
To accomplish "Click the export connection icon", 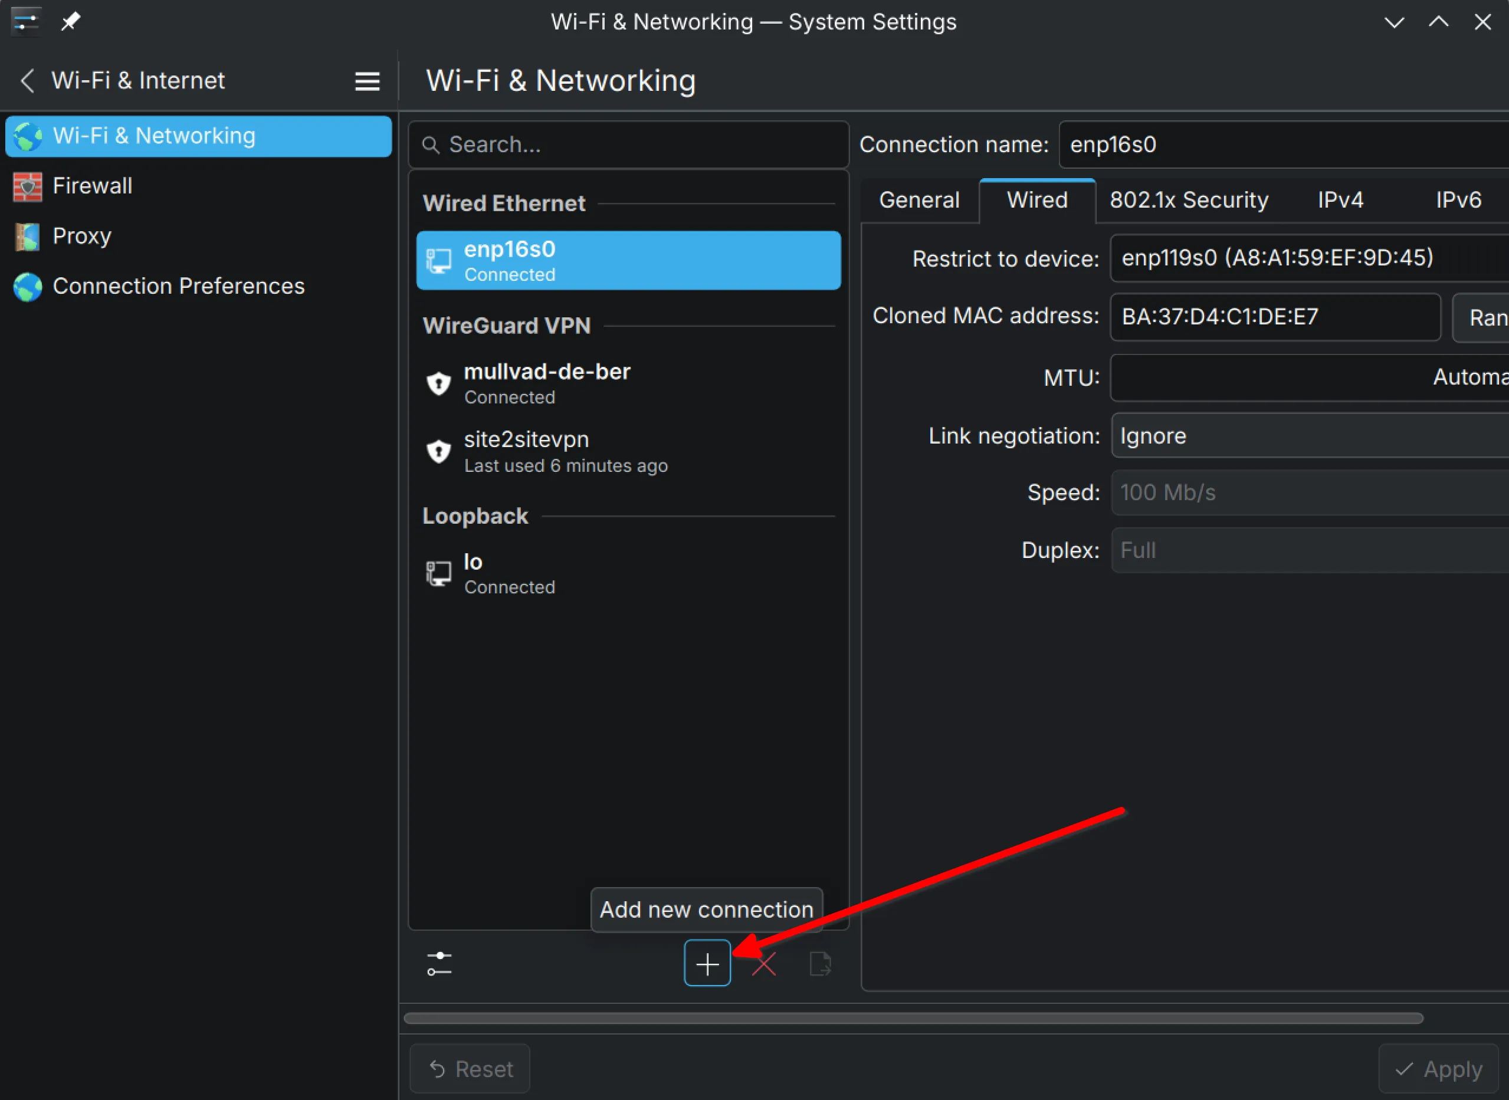I will (x=820, y=964).
